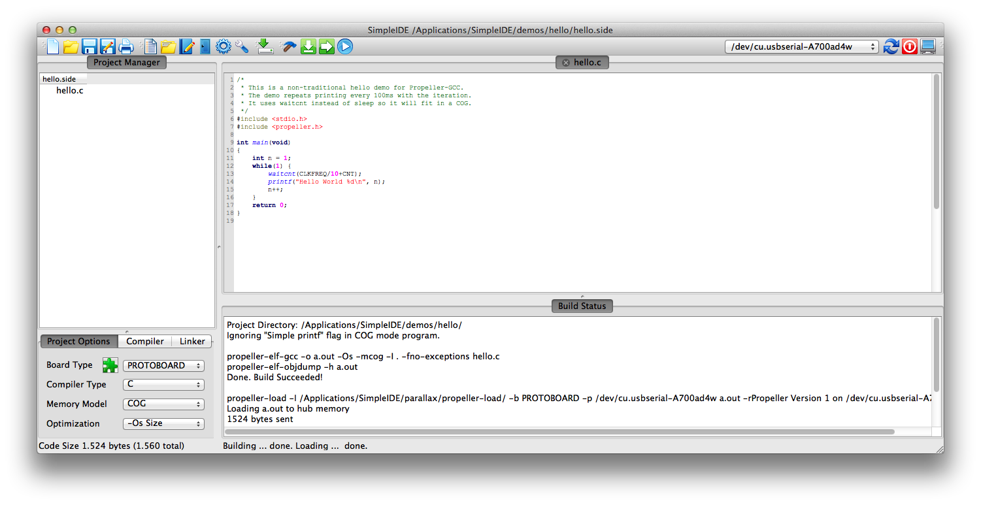The image size is (981, 505).
Task: Click the green download Burn EEPROM icon
Action: click(308, 46)
